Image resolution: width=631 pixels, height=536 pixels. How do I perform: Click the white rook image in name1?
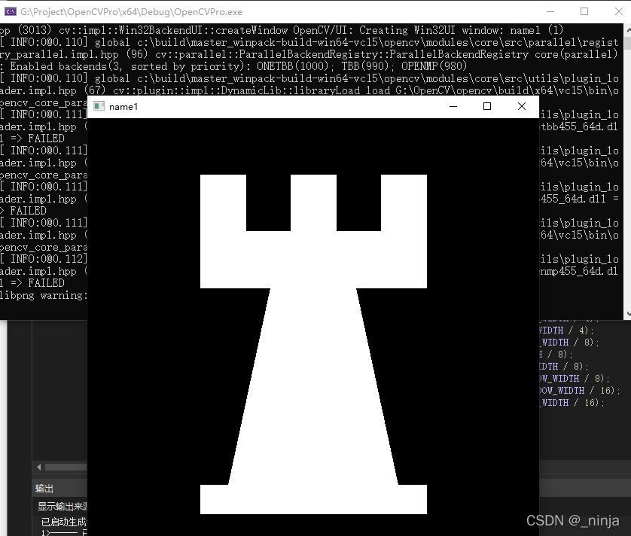[313, 344]
